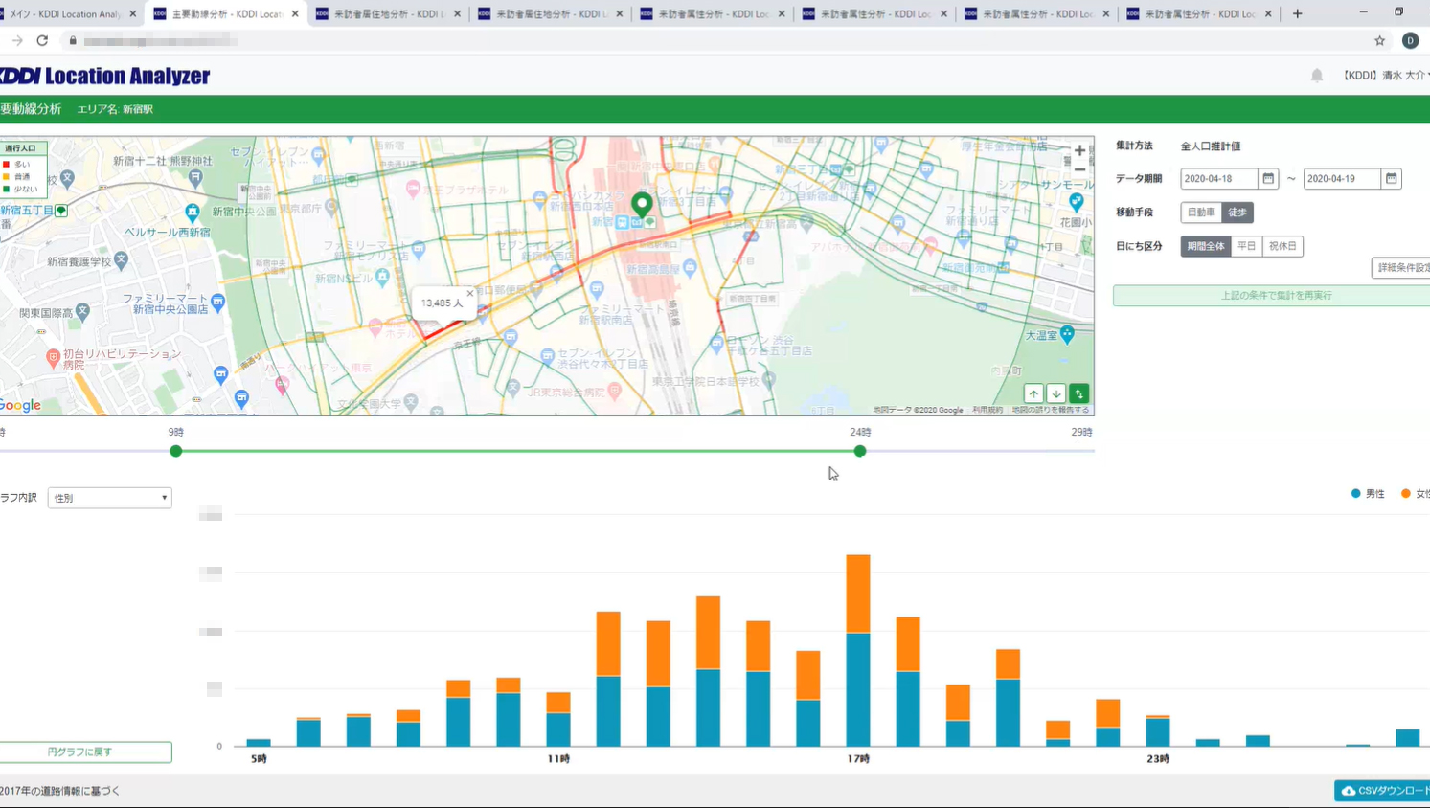1430x808 pixels.
Task: Click the KDDI Location Analyzer logo
Action: coord(104,76)
